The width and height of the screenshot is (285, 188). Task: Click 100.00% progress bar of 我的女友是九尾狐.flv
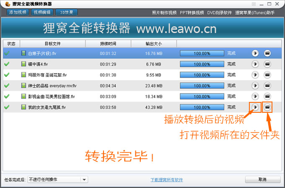(202, 107)
